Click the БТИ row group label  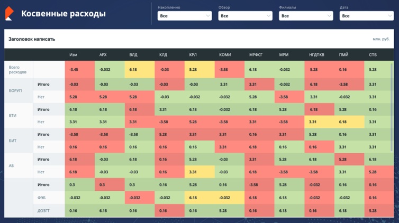12,116
